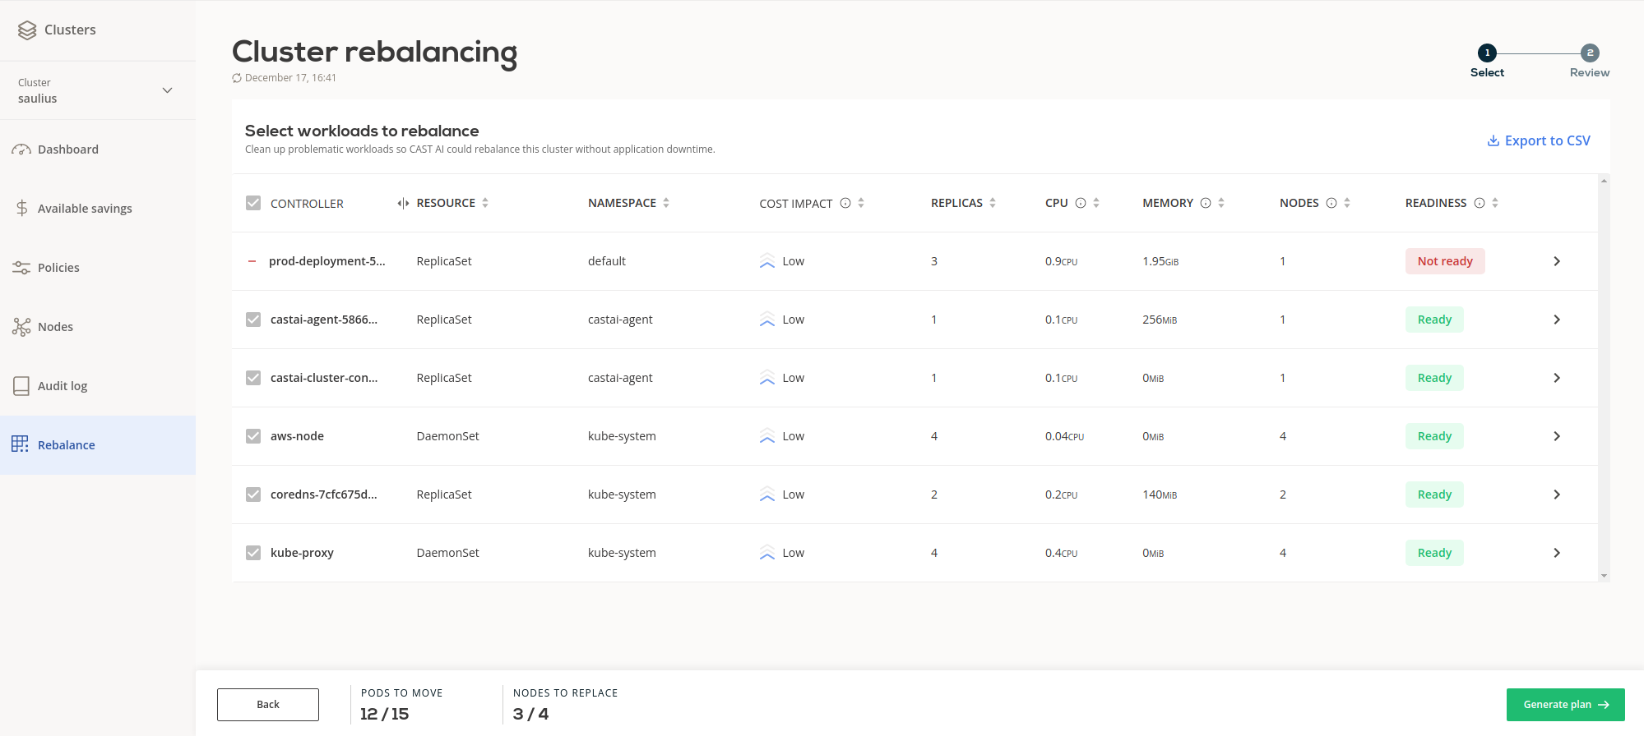Image resolution: width=1644 pixels, height=736 pixels.
Task: Click the download icon next to Export to CSV
Action: (x=1493, y=140)
